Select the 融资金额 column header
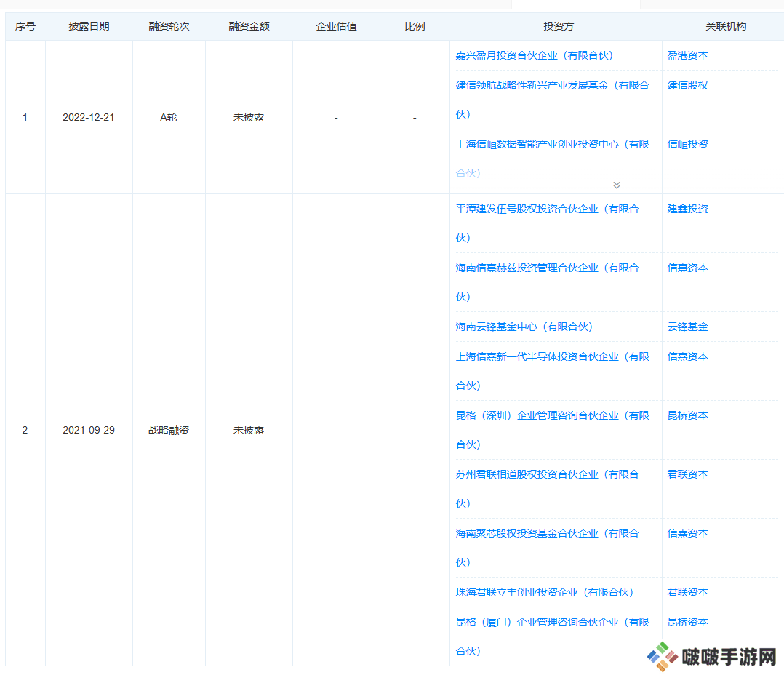Screen dimensions: 784x675 (x=249, y=26)
